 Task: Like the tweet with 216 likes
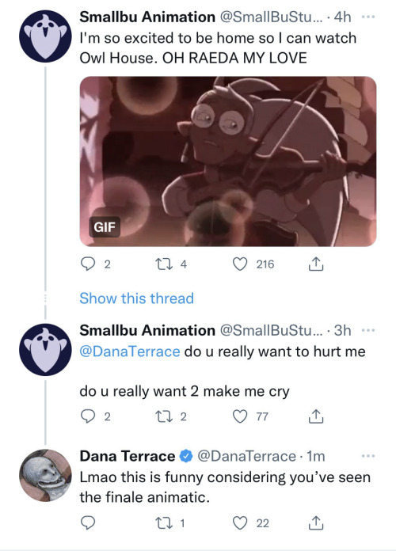coord(240,264)
